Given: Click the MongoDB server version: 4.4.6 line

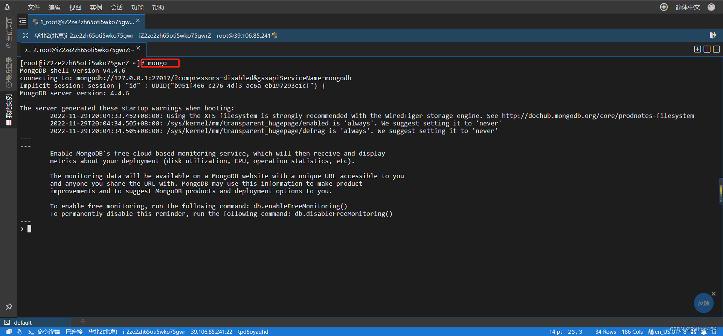Looking at the screenshot, I should tap(75, 93).
